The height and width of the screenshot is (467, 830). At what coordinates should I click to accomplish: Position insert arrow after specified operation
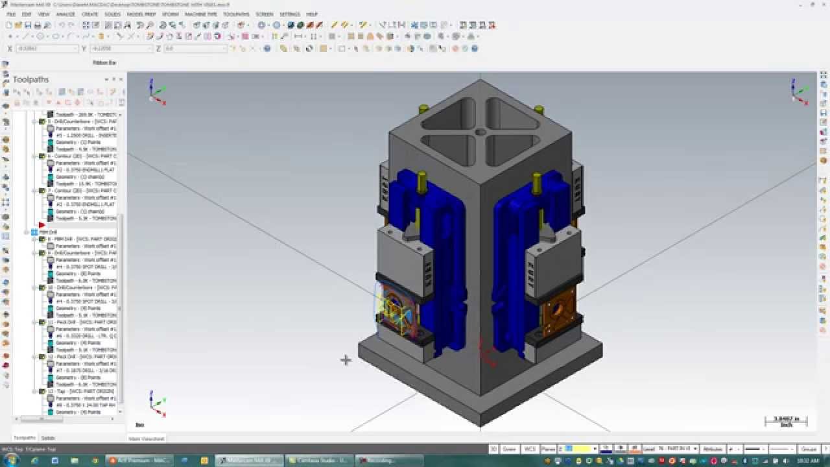click(x=67, y=102)
